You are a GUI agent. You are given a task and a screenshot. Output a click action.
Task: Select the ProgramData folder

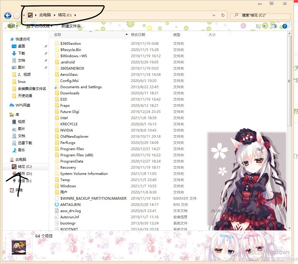click(x=71, y=161)
